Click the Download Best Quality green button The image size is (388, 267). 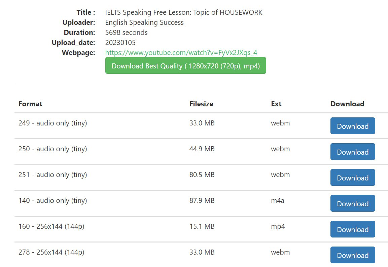[x=185, y=66]
